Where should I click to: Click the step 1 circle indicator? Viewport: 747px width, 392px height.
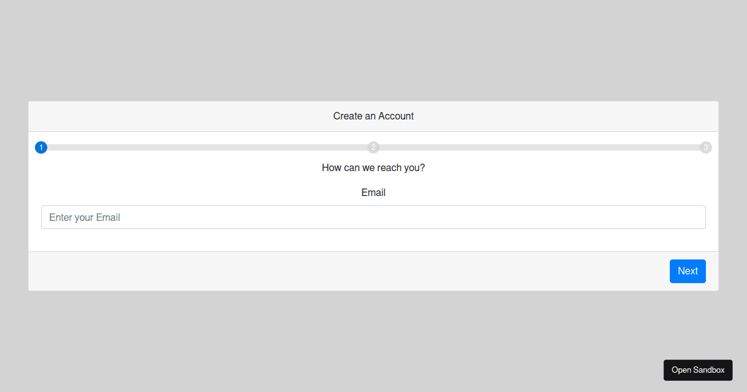(41, 147)
